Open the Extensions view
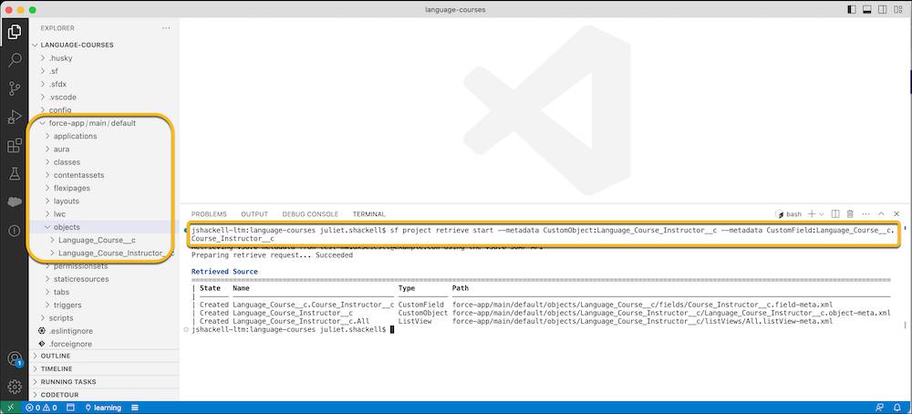Viewport: 912px width, 414px height. pos(15,145)
